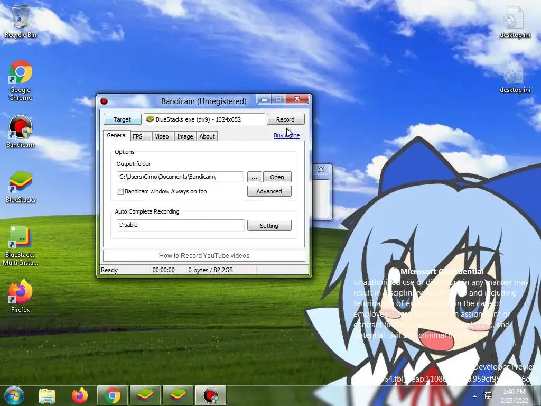Image resolution: width=541 pixels, height=406 pixels.
Task: Click the Ready status text
Action: (109, 270)
